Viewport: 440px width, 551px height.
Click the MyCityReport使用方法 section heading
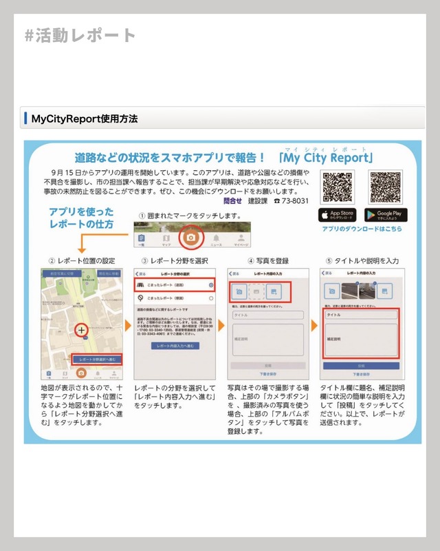[85, 118]
